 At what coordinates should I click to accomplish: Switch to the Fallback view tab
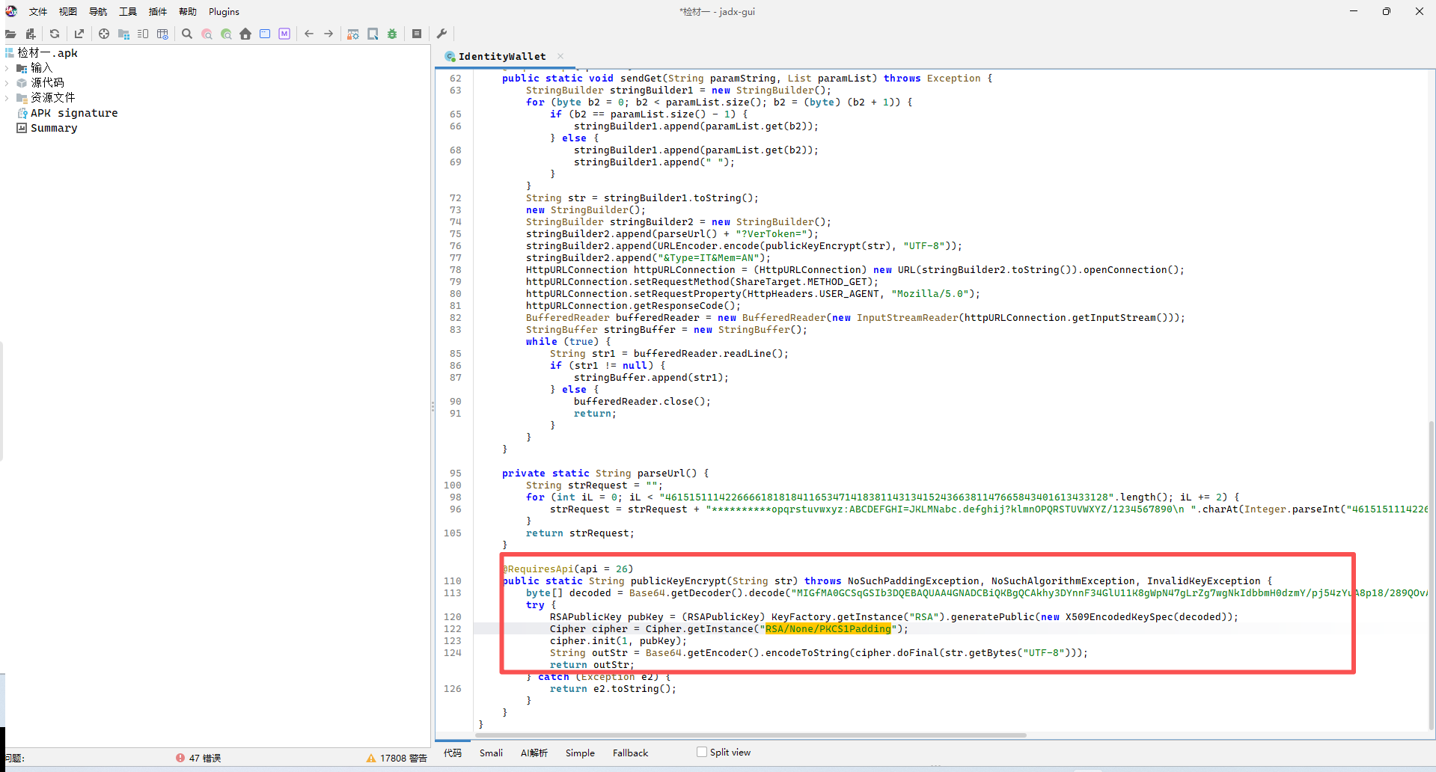(x=630, y=753)
